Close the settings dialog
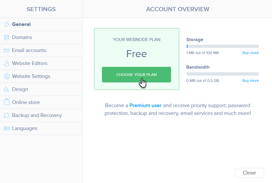 click(x=249, y=173)
